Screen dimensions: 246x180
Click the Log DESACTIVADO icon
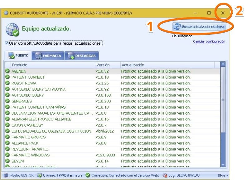pos(165,175)
